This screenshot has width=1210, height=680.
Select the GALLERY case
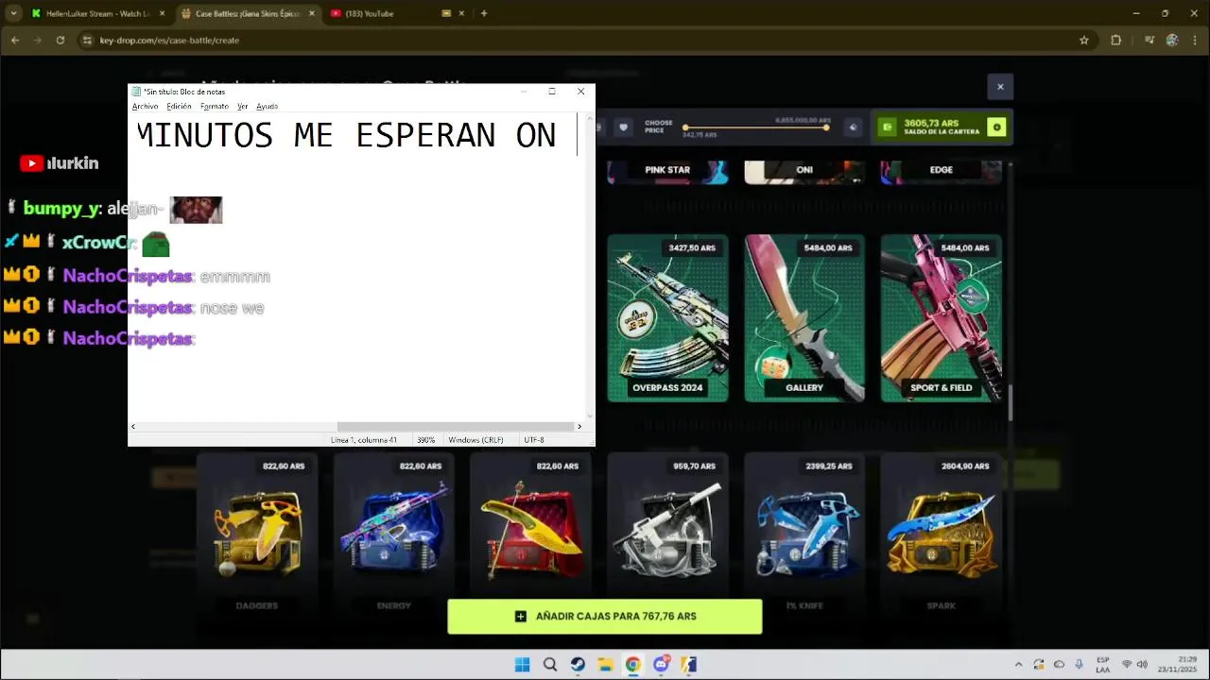pyautogui.click(x=804, y=318)
